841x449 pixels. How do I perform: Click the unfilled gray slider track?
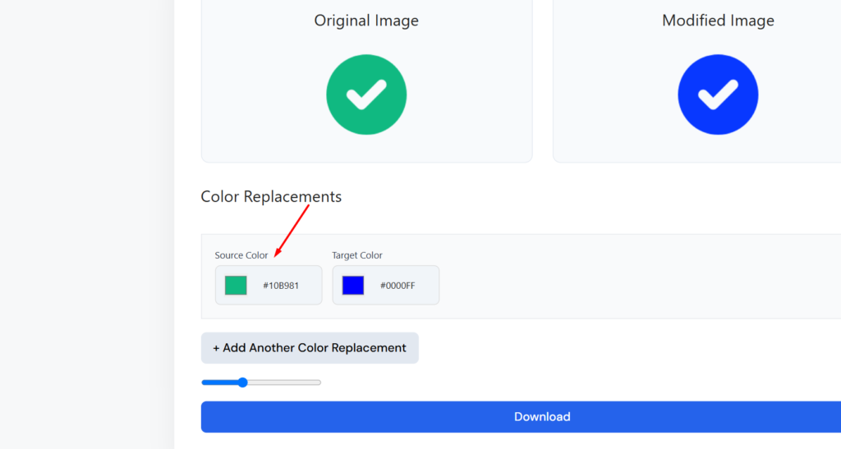283,383
